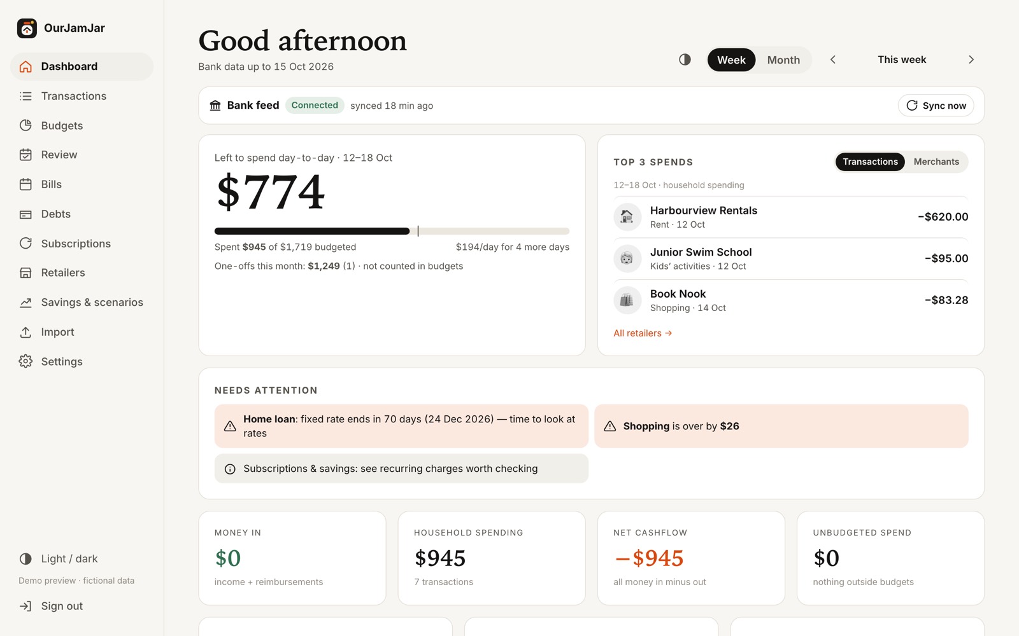Follow the All retailers link
The width and height of the screenshot is (1019, 636).
pos(643,333)
